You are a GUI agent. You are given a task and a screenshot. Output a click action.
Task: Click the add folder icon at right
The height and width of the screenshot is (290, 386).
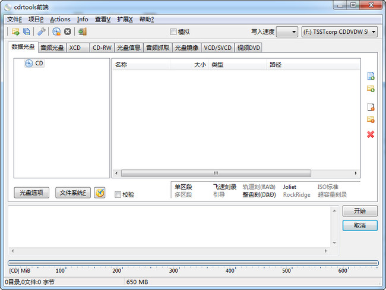tap(371, 89)
